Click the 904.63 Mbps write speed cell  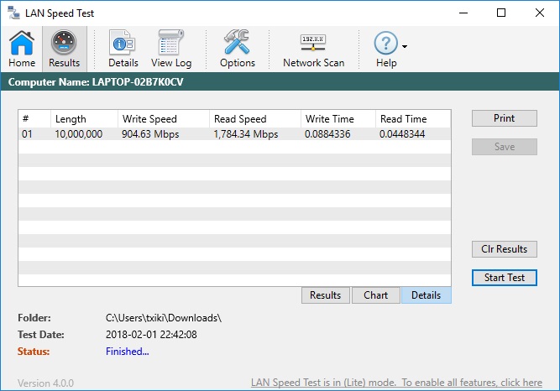(150, 134)
